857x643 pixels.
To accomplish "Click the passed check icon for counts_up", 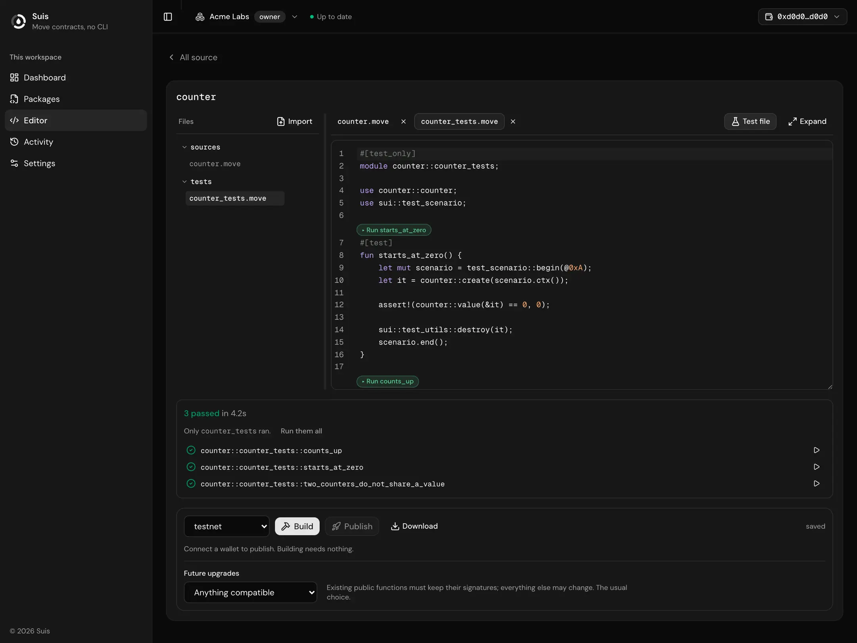I will (x=191, y=450).
